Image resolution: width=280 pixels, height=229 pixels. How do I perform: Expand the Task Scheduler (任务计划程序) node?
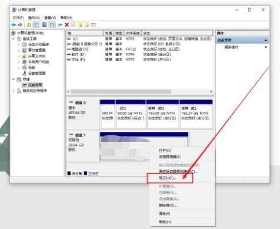[x=19, y=45]
